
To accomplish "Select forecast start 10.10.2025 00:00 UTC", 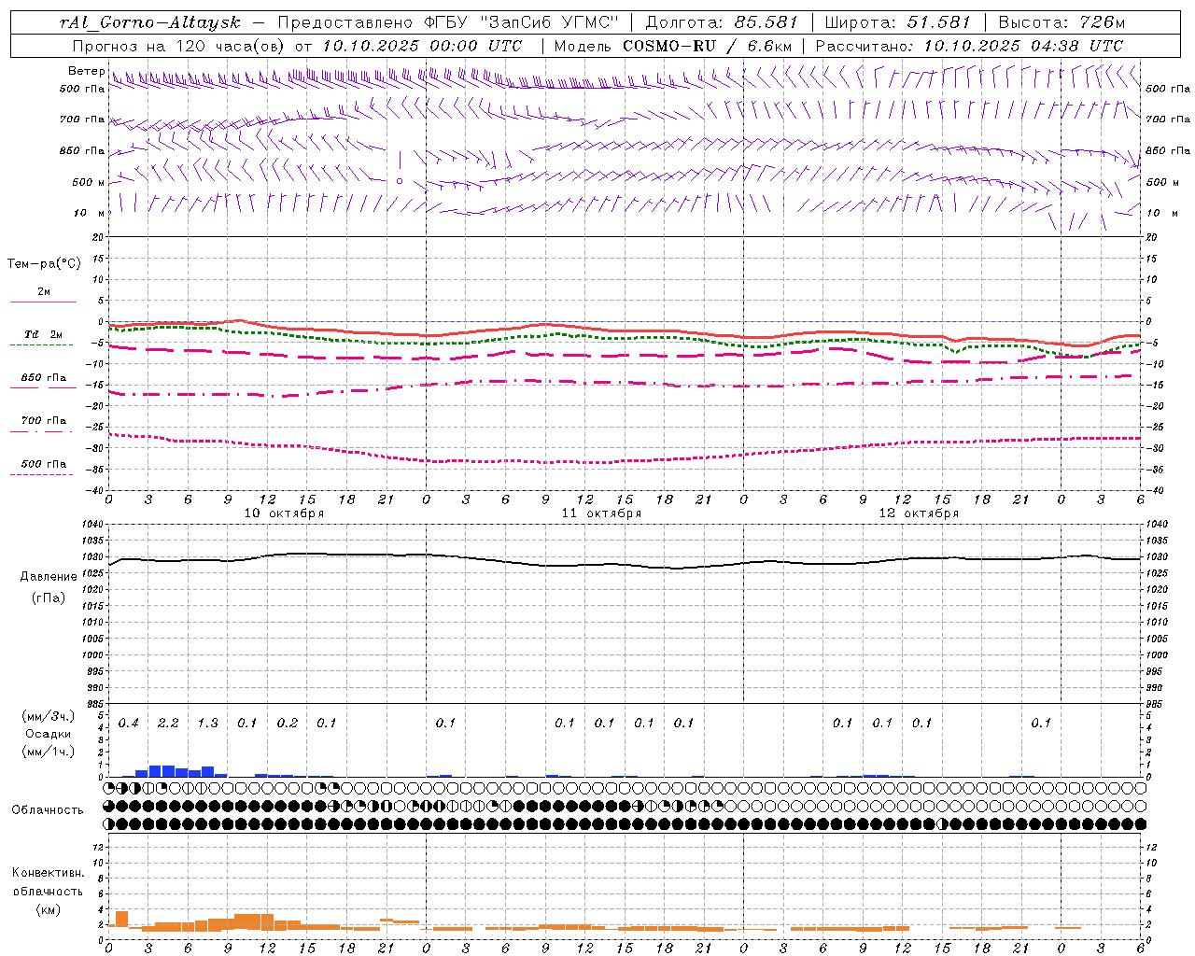I will [422, 46].
